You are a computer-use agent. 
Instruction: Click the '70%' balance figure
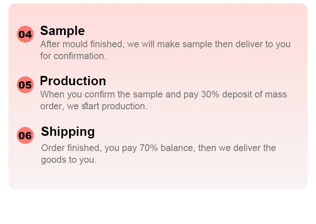(149, 148)
